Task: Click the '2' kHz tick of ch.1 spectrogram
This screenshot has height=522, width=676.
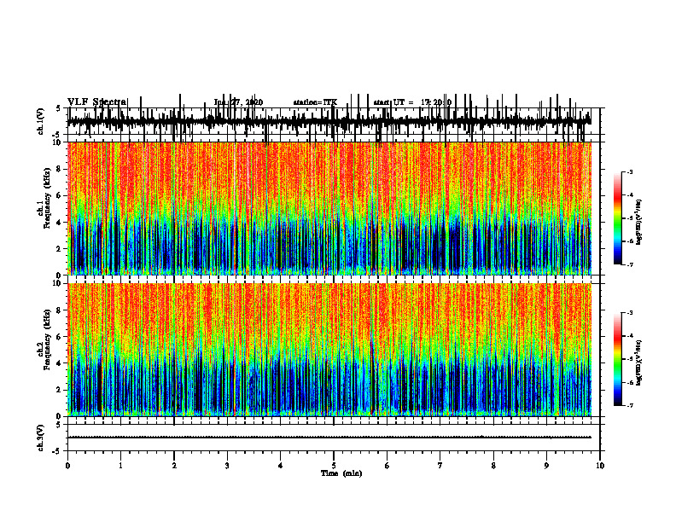Action: (x=59, y=249)
